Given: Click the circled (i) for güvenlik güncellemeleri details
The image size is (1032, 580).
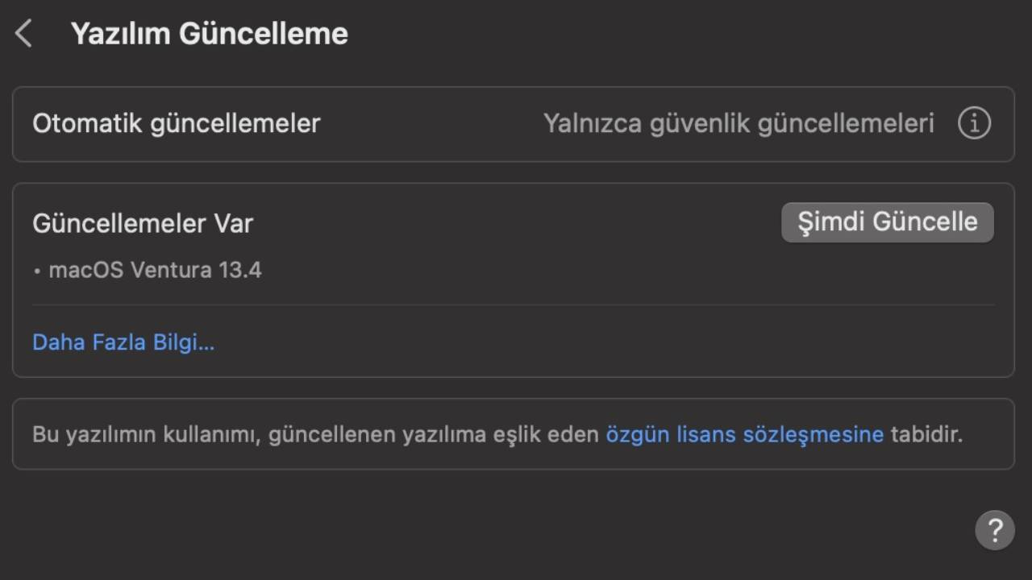Looking at the screenshot, I should [x=974, y=122].
